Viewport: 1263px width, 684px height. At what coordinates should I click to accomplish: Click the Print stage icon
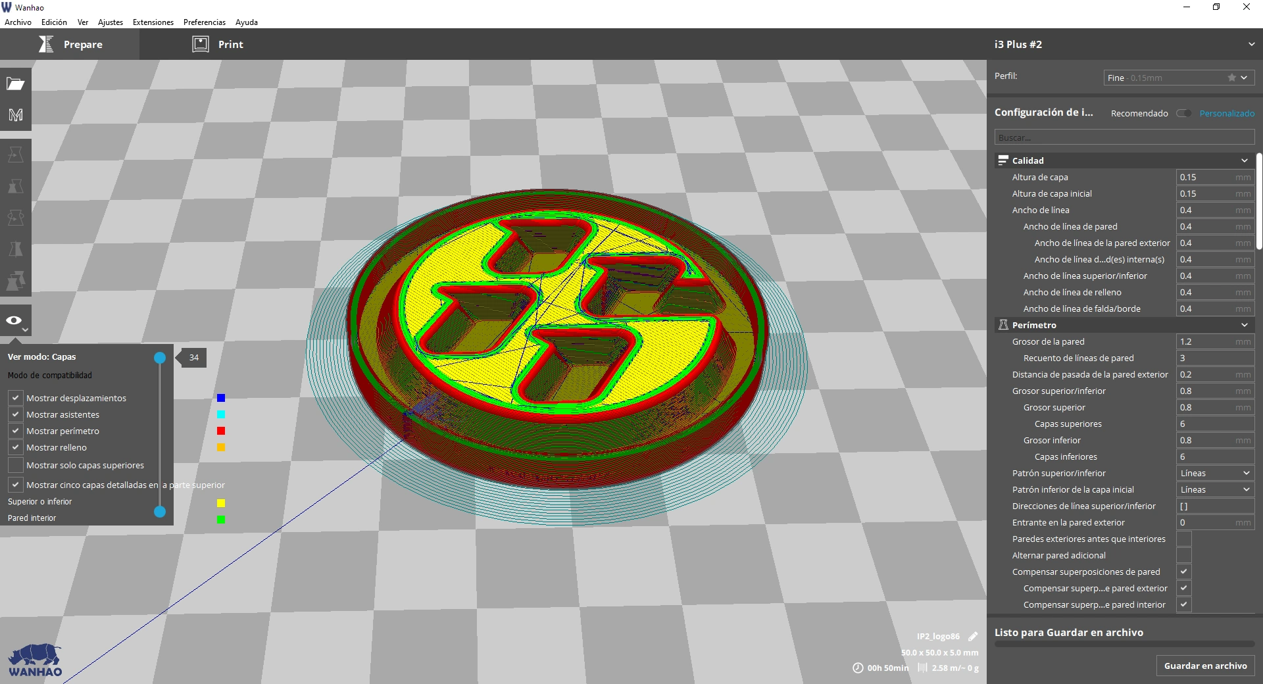tap(201, 44)
